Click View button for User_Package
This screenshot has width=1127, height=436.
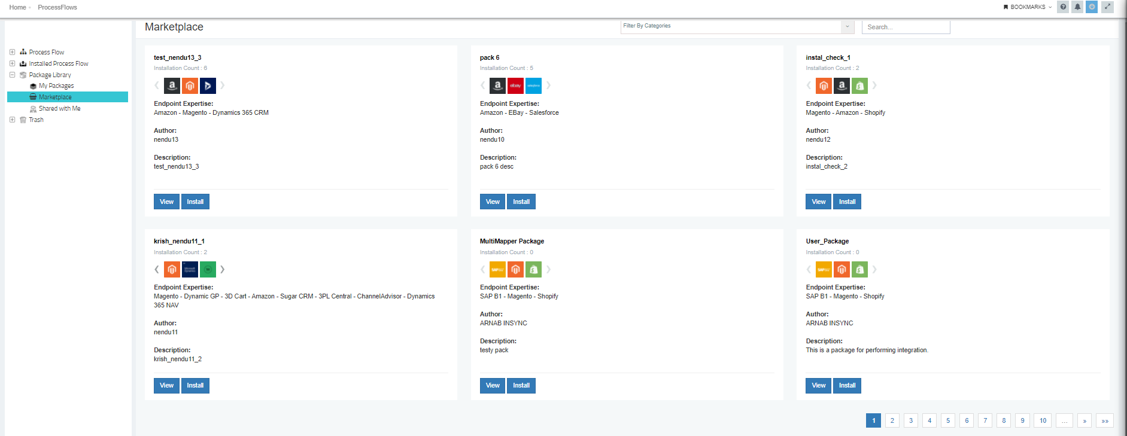pyautogui.click(x=818, y=386)
